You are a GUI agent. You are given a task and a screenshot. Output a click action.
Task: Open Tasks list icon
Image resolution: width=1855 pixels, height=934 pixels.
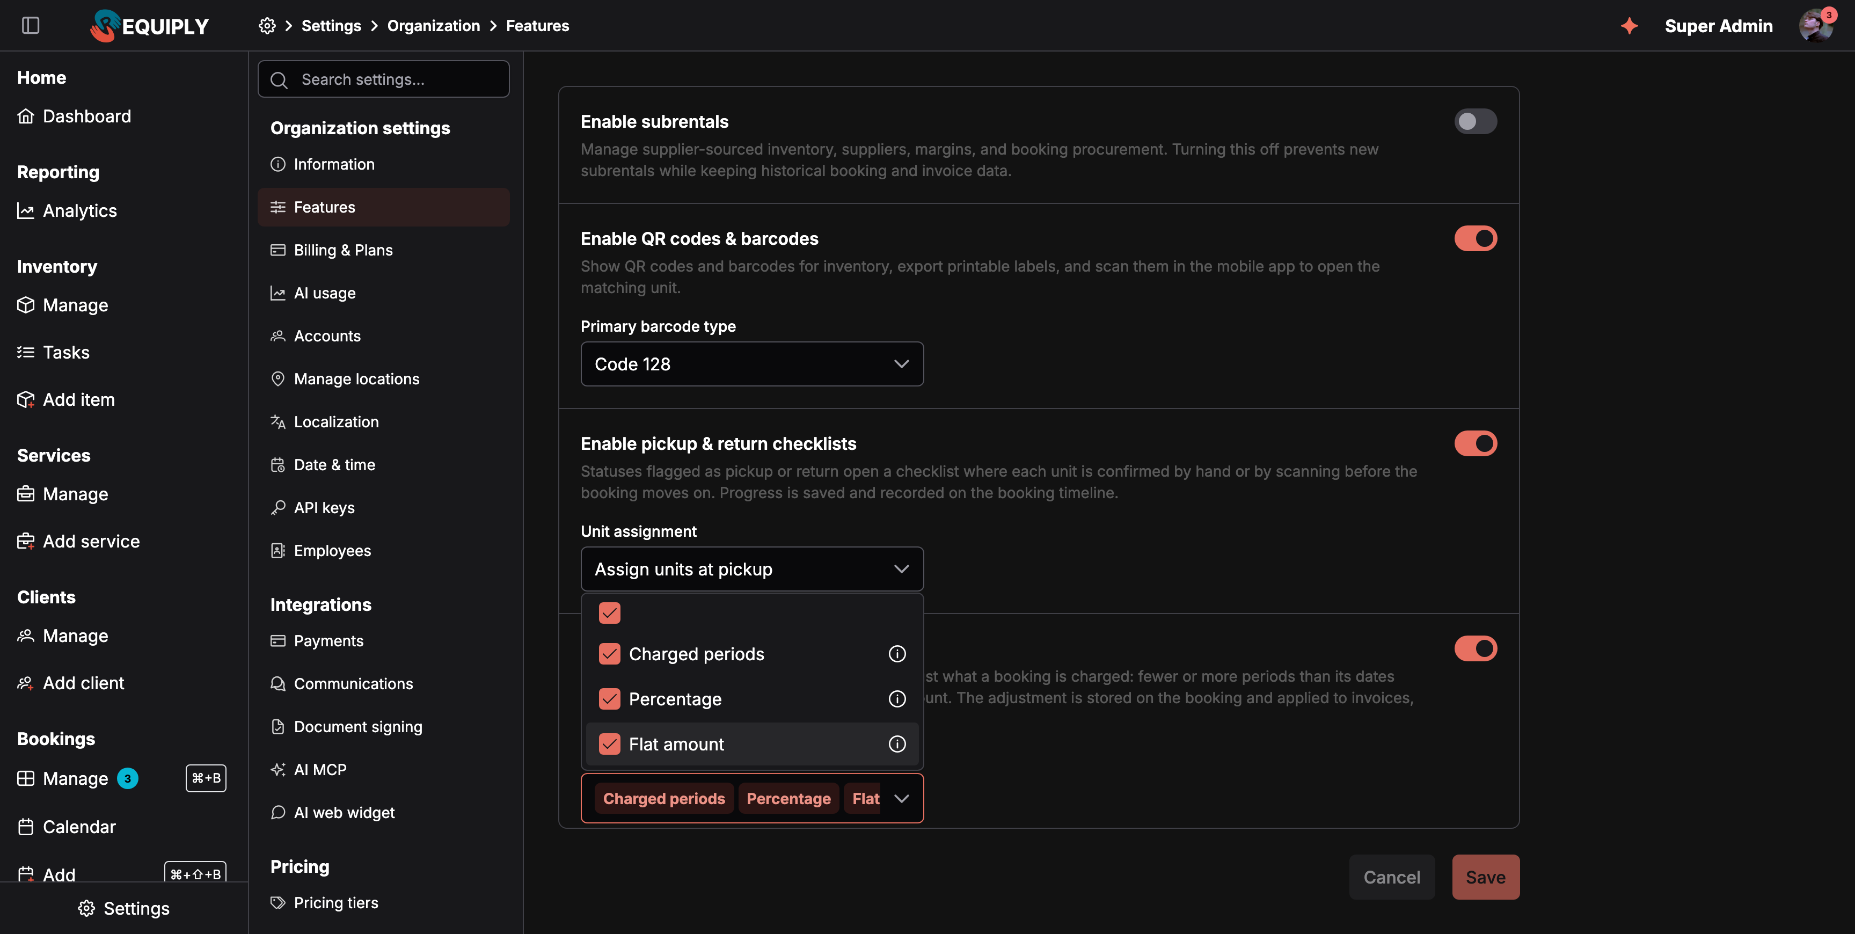(26, 352)
